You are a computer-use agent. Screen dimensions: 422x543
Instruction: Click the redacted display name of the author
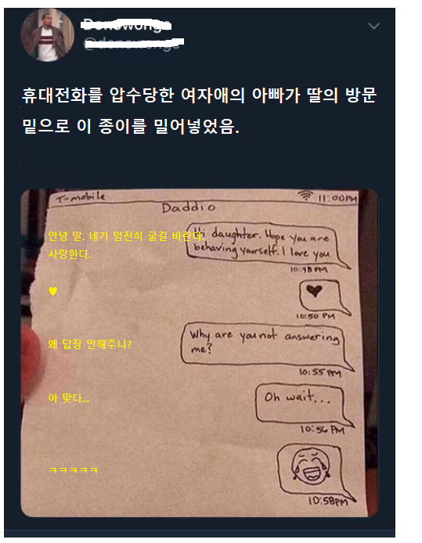[x=126, y=25]
